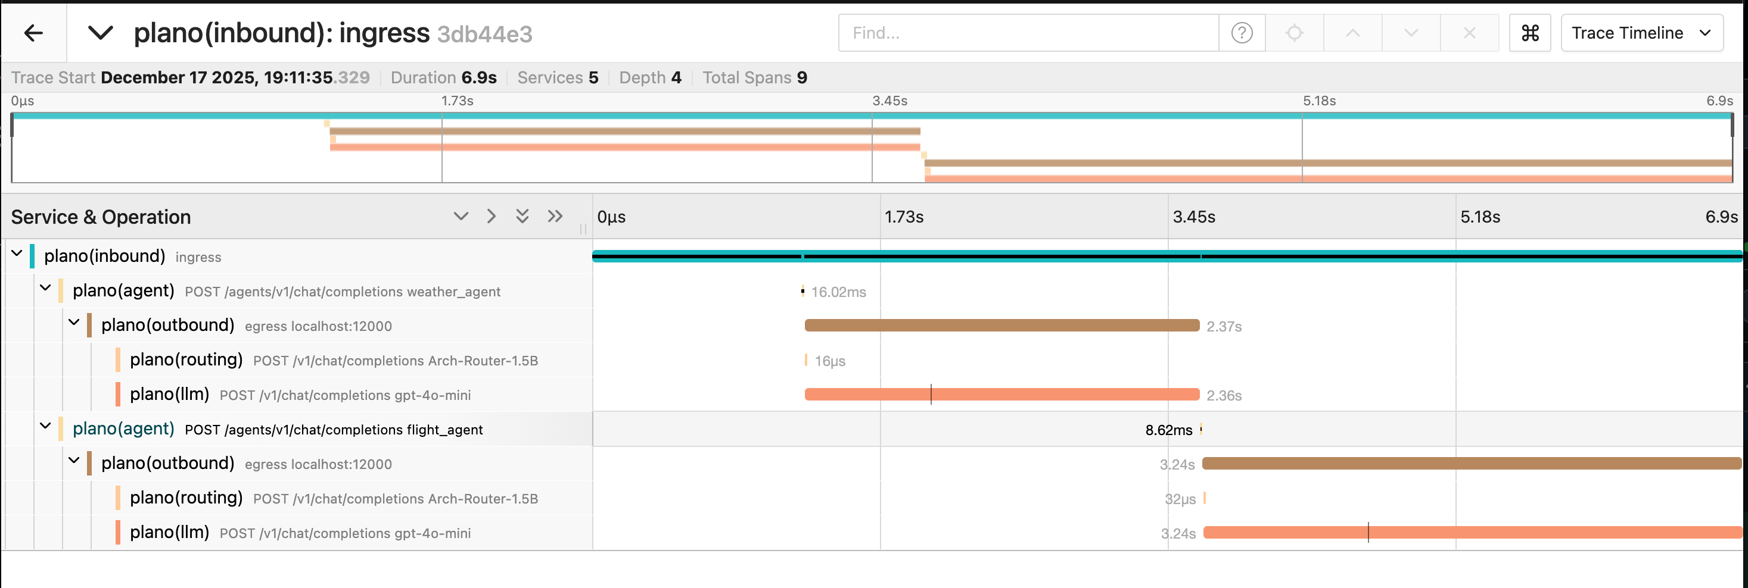This screenshot has height=588, width=1748.
Task: Expand all spans with double down chevron
Action: [522, 217]
